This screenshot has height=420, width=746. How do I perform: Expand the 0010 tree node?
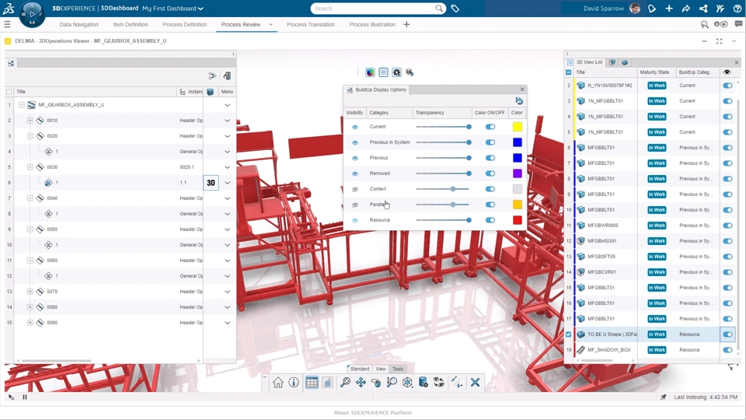click(30, 121)
